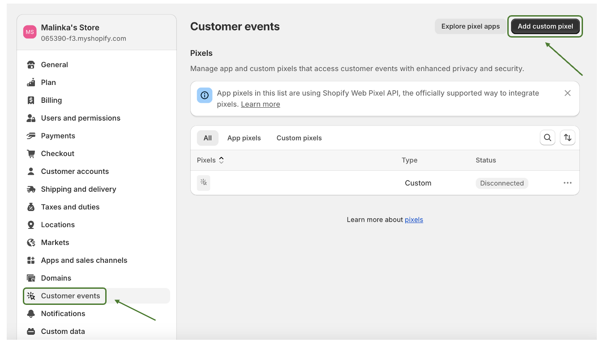The image size is (600, 346).
Task: Click the Domains icon
Action: tap(31, 278)
